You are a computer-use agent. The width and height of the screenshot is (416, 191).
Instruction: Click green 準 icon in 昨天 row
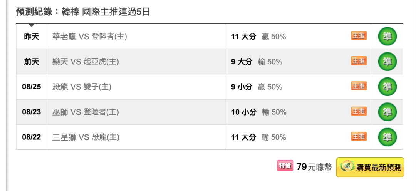pyautogui.click(x=387, y=36)
